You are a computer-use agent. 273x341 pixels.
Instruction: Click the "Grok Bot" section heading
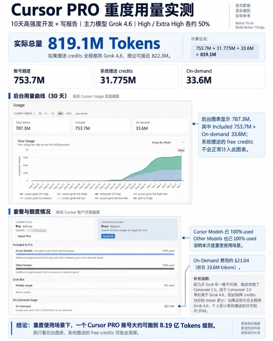(18, 280)
